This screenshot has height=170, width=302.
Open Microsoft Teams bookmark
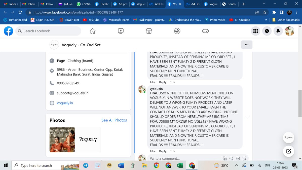coord(116,20)
